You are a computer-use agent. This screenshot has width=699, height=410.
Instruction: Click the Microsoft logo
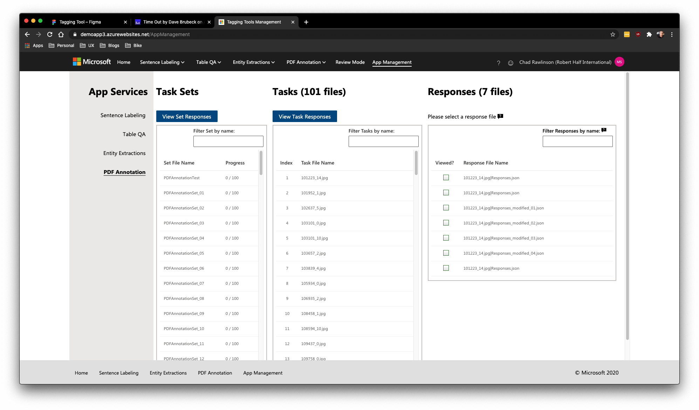pos(92,62)
